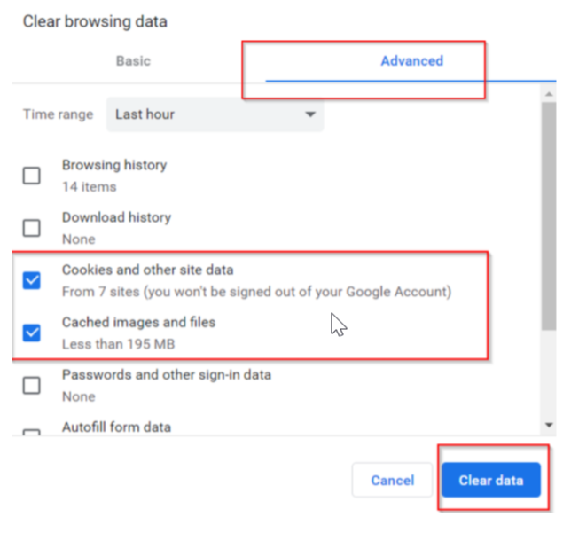
Task: Switch to the Basic tab
Action: (133, 61)
